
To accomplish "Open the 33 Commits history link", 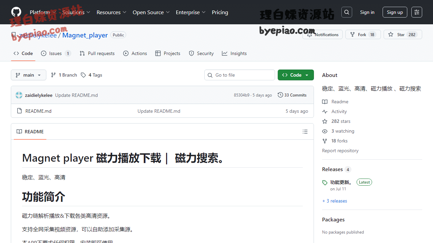I will pos(292,95).
